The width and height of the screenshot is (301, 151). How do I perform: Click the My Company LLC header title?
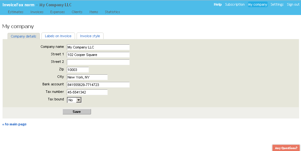pyautogui.click(x=56, y=5)
